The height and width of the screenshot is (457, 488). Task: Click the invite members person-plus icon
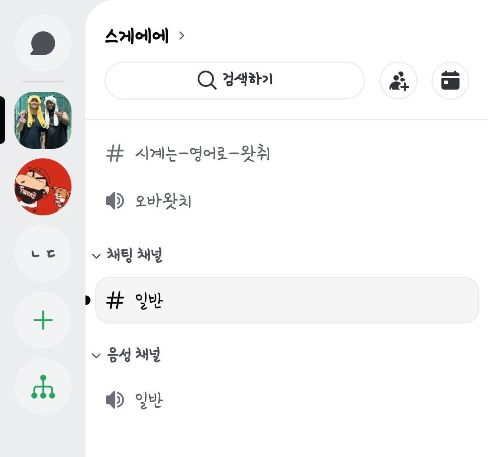click(x=398, y=81)
